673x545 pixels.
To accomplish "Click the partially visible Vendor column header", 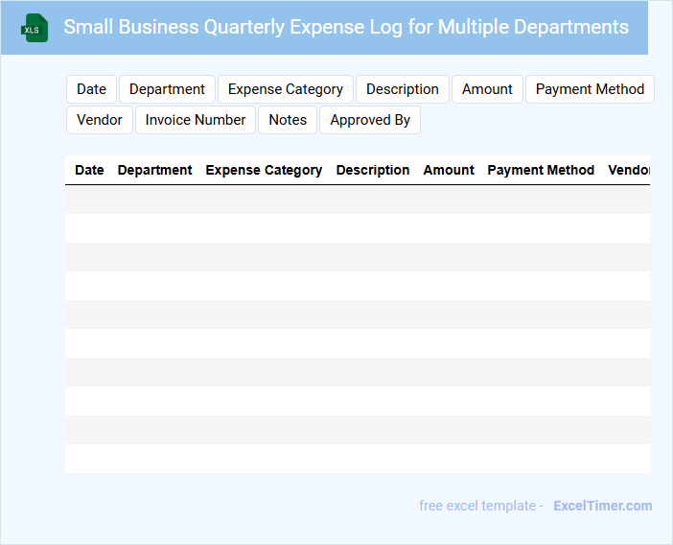I will tap(629, 170).
